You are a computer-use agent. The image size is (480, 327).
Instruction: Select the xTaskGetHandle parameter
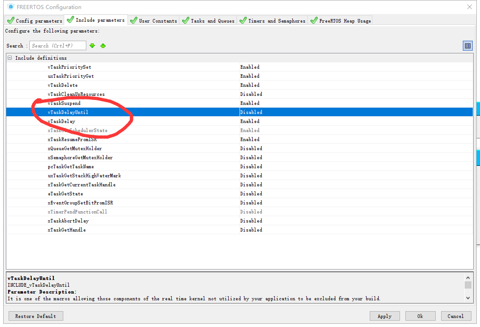point(66,230)
